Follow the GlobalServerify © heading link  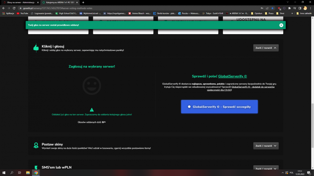pyautogui.click(x=232, y=76)
